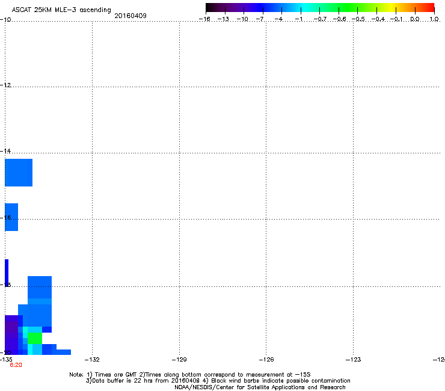This screenshot has width=445, height=391.
Task: Click the "-7" label on the color scale
Action: pyautogui.click(x=260, y=19)
